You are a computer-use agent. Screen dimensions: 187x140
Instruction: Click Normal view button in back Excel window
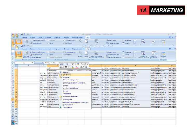(x=19, y=42)
